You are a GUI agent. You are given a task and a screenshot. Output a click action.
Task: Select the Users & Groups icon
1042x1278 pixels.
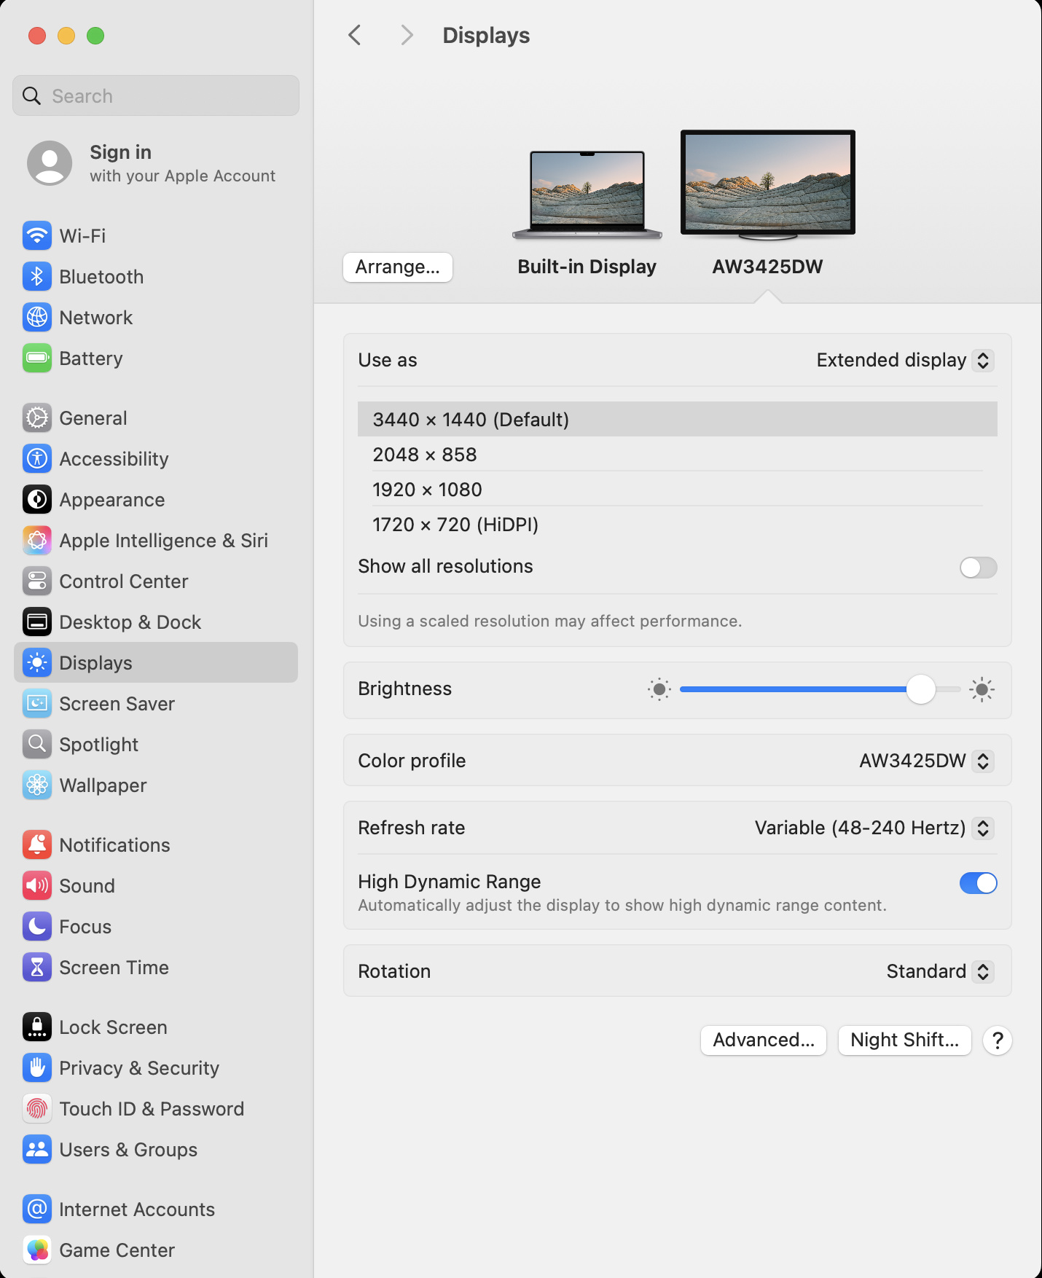[37, 1149]
